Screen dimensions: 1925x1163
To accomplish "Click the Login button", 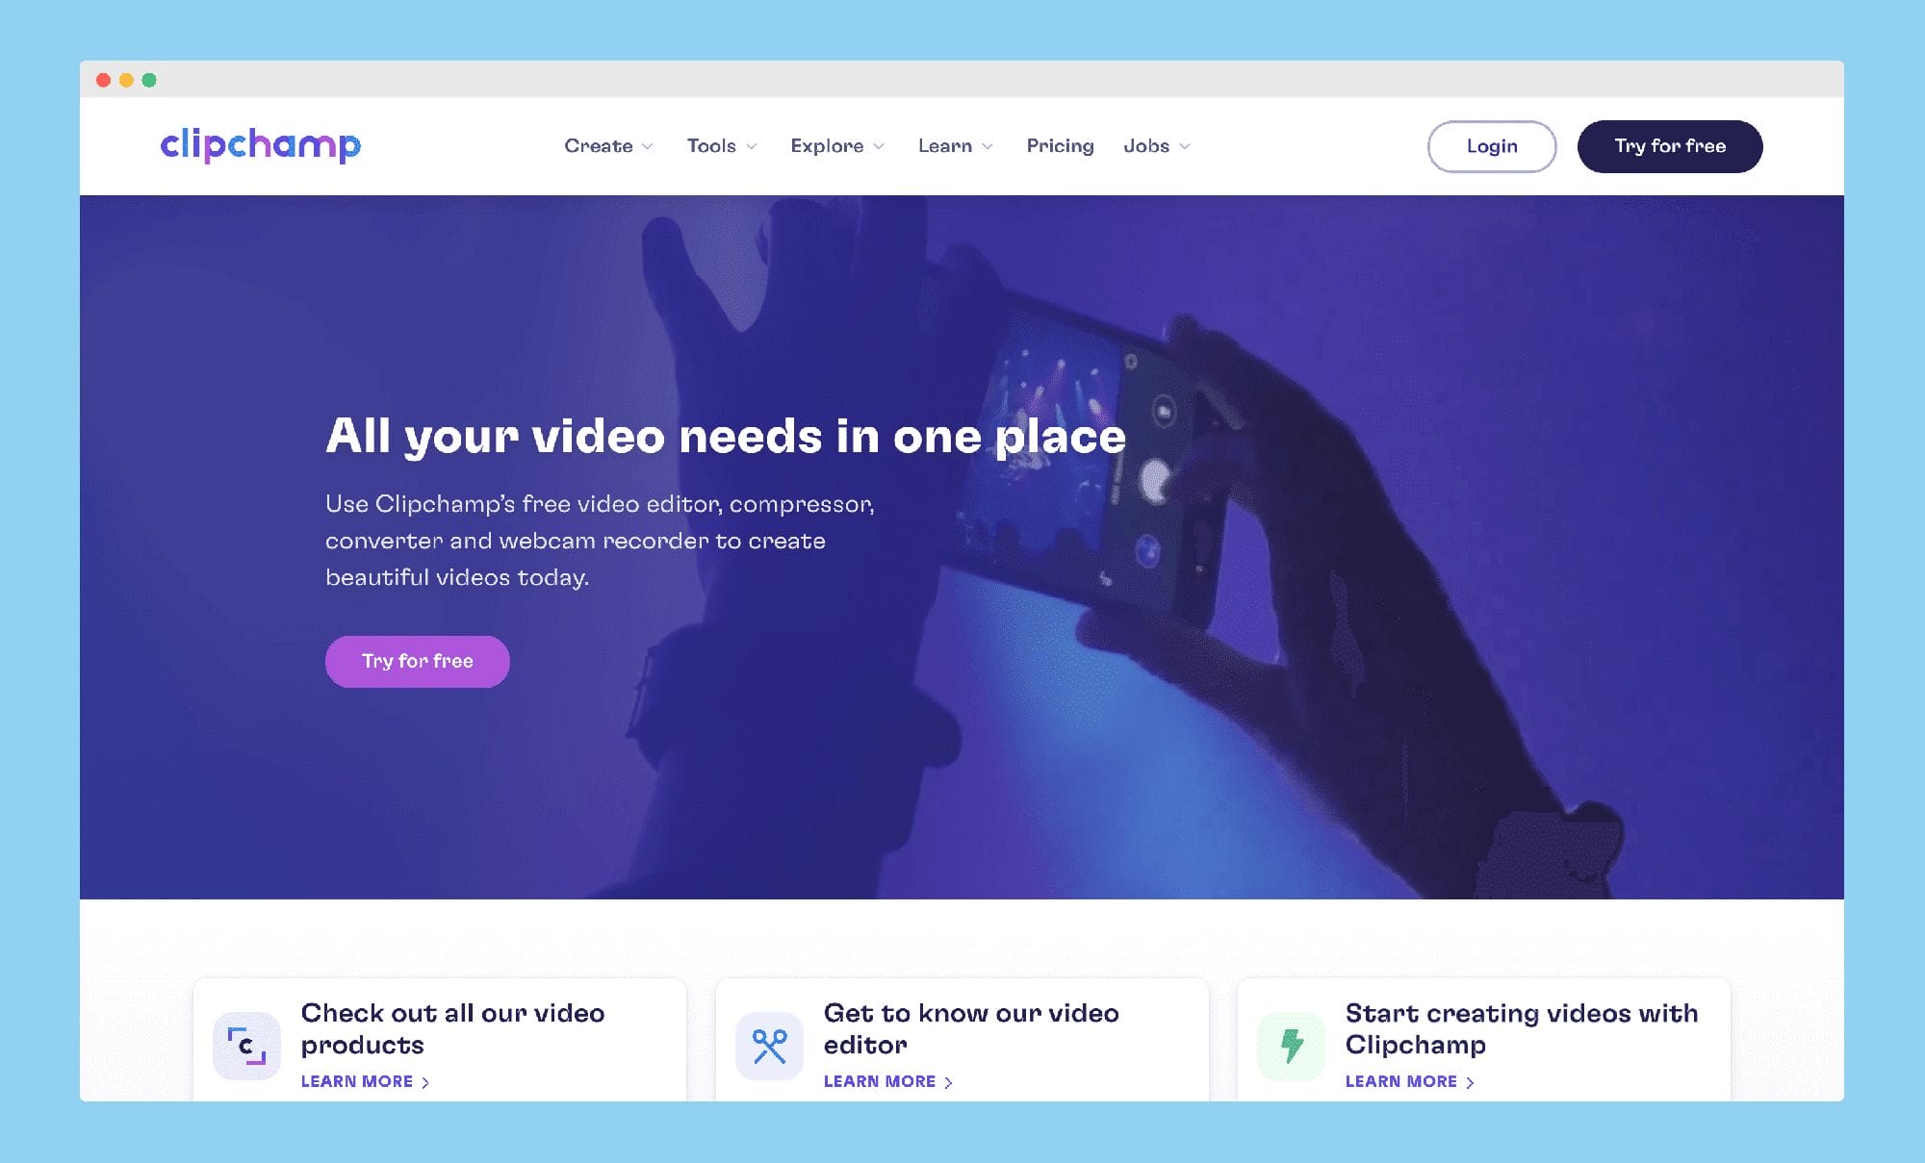I will [x=1491, y=145].
